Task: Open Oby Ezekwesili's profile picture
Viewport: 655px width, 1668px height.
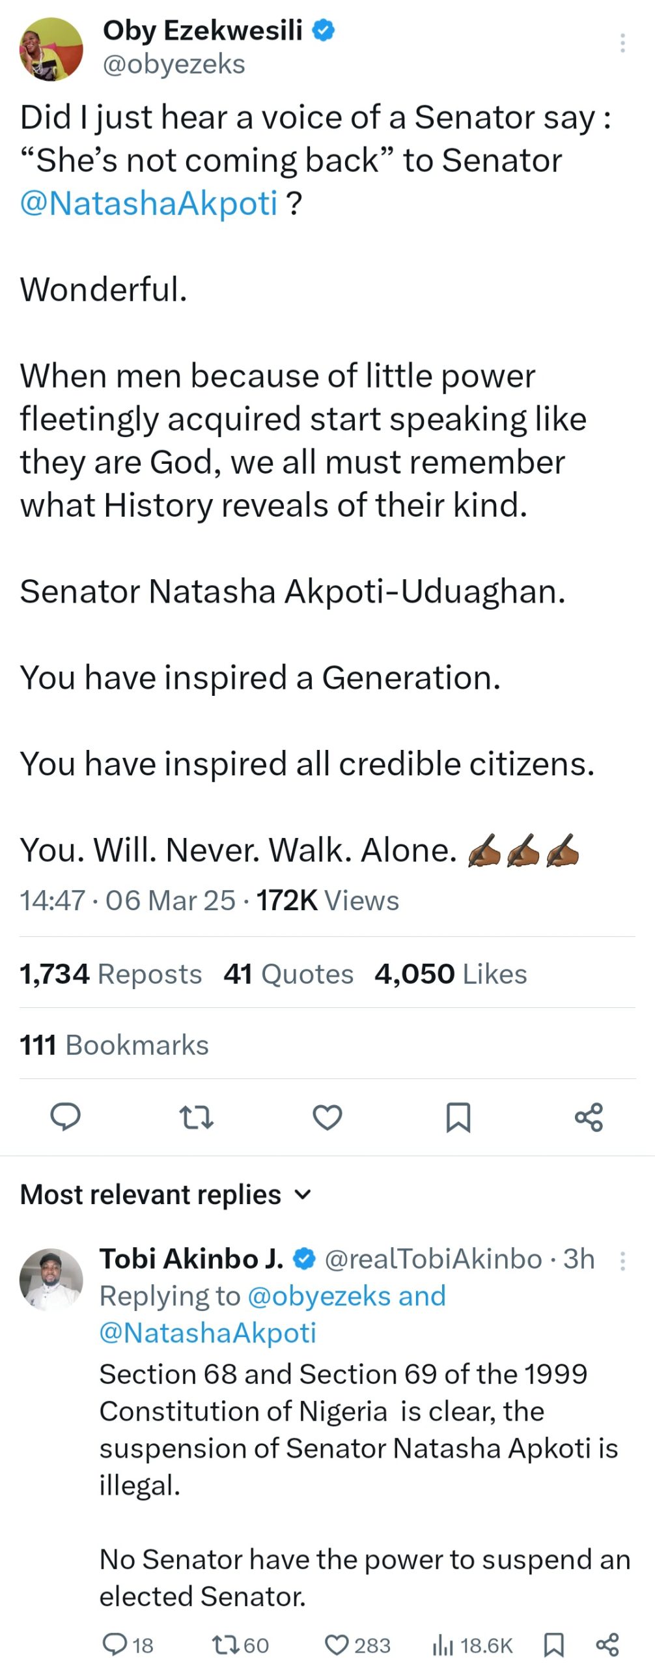Action: click(x=51, y=49)
